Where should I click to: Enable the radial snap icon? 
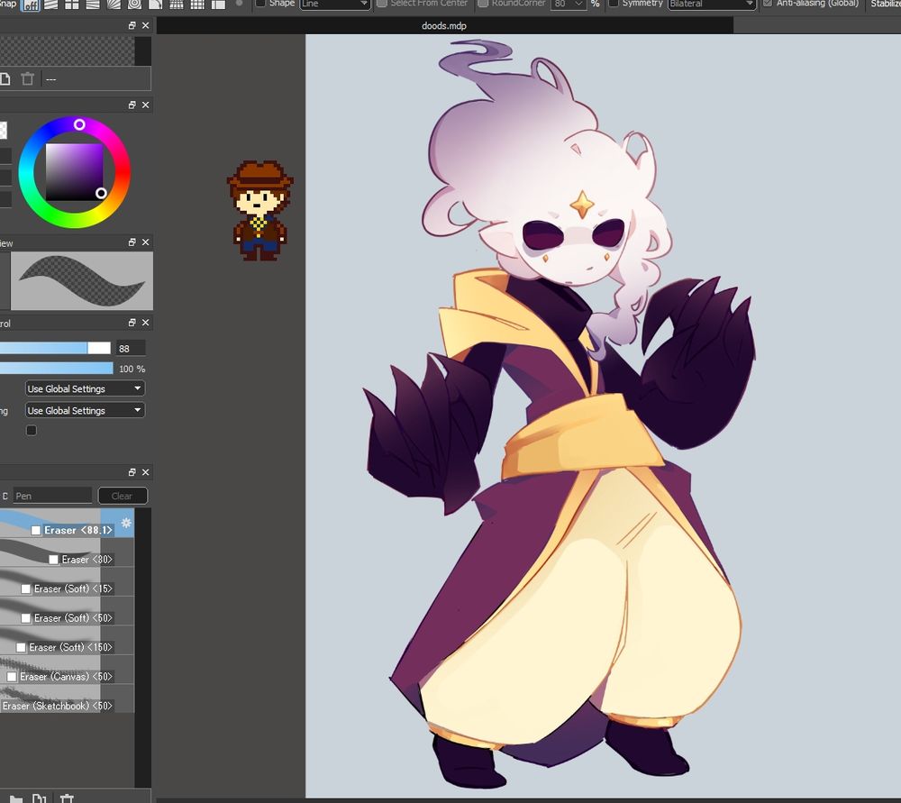coord(114,5)
